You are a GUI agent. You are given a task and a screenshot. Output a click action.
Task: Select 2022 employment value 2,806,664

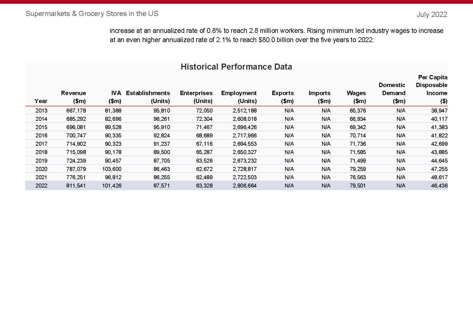[245, 186]
